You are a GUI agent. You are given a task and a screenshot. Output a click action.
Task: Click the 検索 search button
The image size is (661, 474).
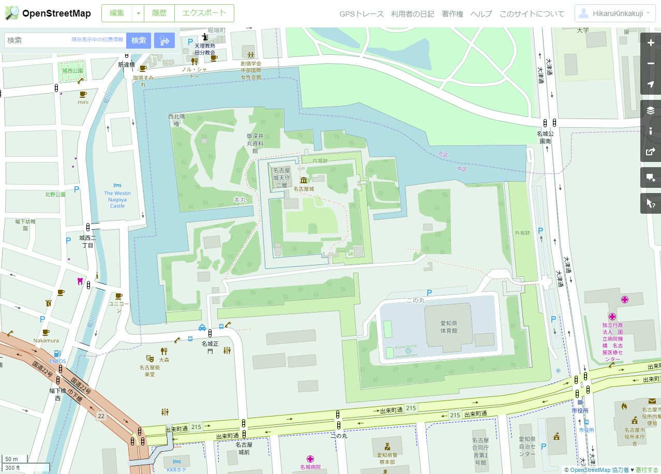coord(139,40)
